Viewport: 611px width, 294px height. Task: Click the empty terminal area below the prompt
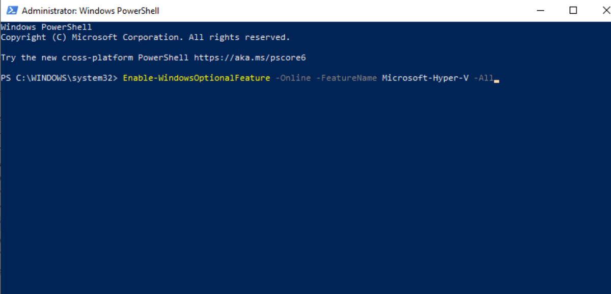click(305, 194)
